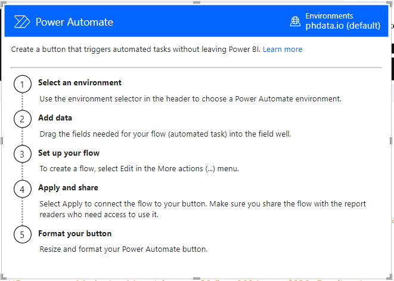The height and width of the screenshot is (281, 394).
Task: Click the step 5 circle icon
Action: click(x=22, y=234)
